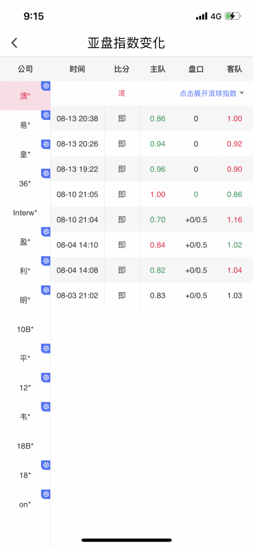Tap the soccer ball badge beside 澳*
The width and height of the screenshot is (253, 547).
(x=46, y=86)
